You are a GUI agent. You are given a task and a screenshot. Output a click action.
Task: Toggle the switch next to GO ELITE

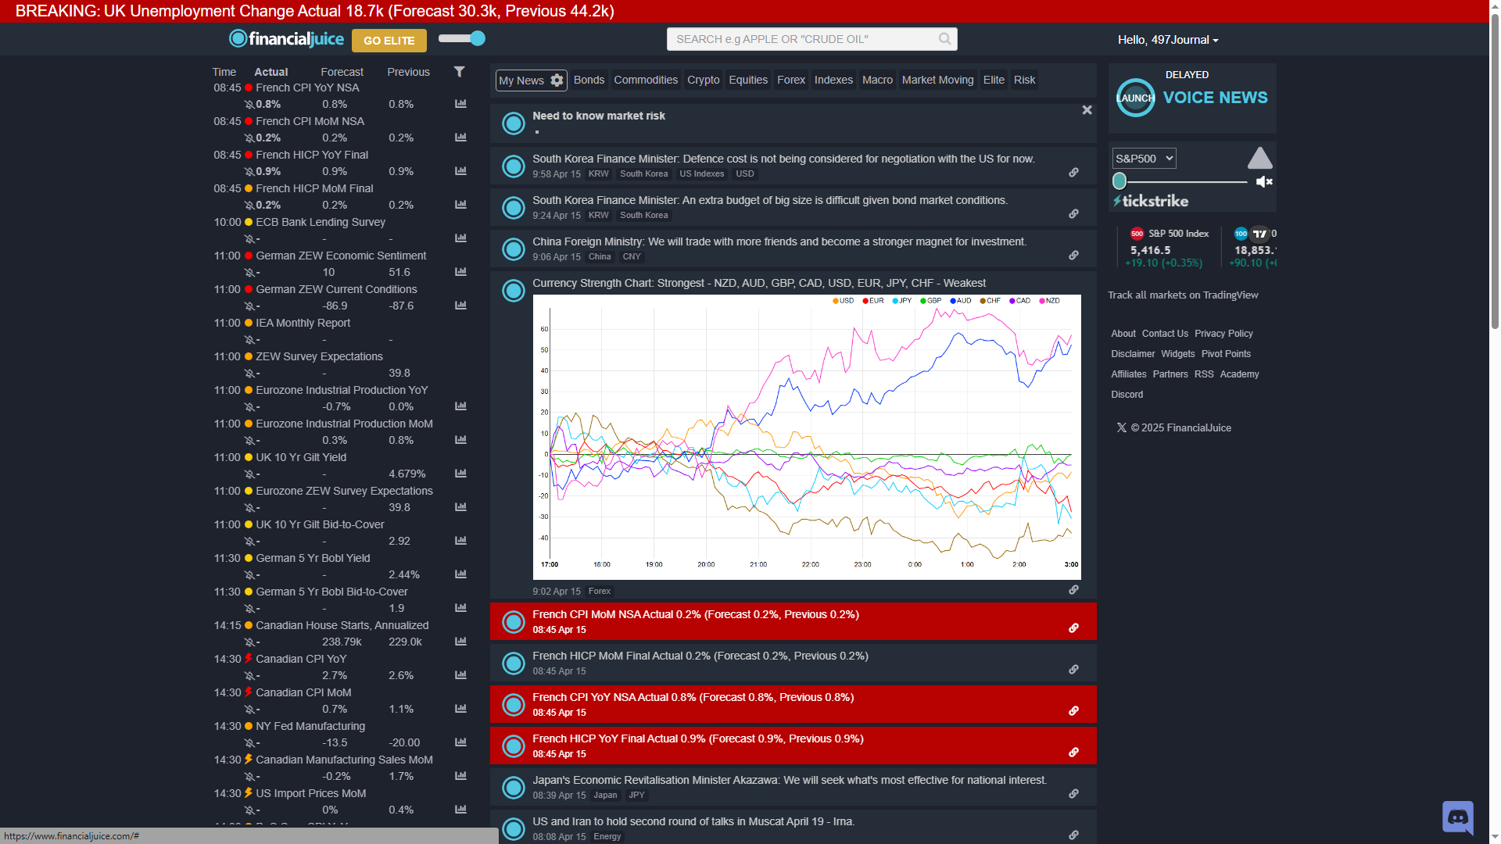[462, 38]
